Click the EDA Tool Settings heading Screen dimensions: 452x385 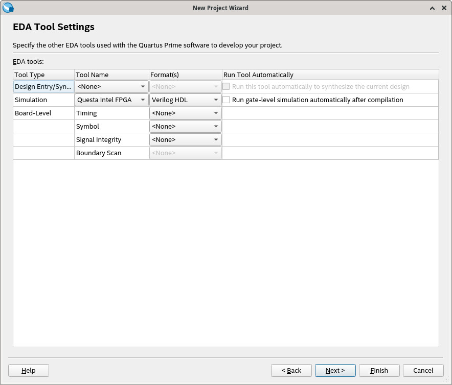54,27
